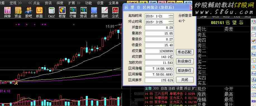Launch the CALC calculator tool
The width and height of the screenshot is (256, 106).
click(51, 12)
